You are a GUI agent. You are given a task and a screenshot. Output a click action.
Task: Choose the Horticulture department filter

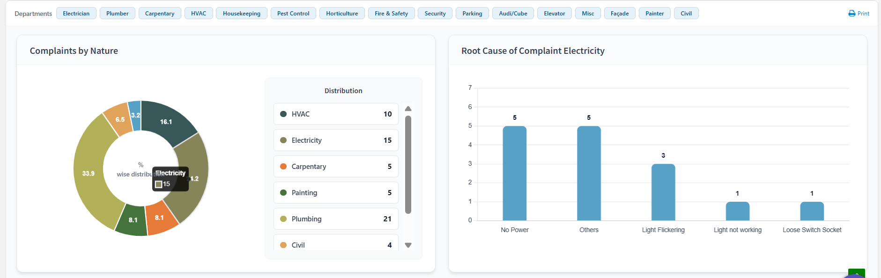(342, 14)
